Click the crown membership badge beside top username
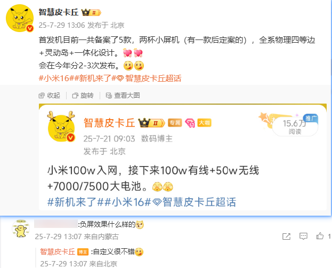This screenshot has width=332, height=268. coord(91,12)
